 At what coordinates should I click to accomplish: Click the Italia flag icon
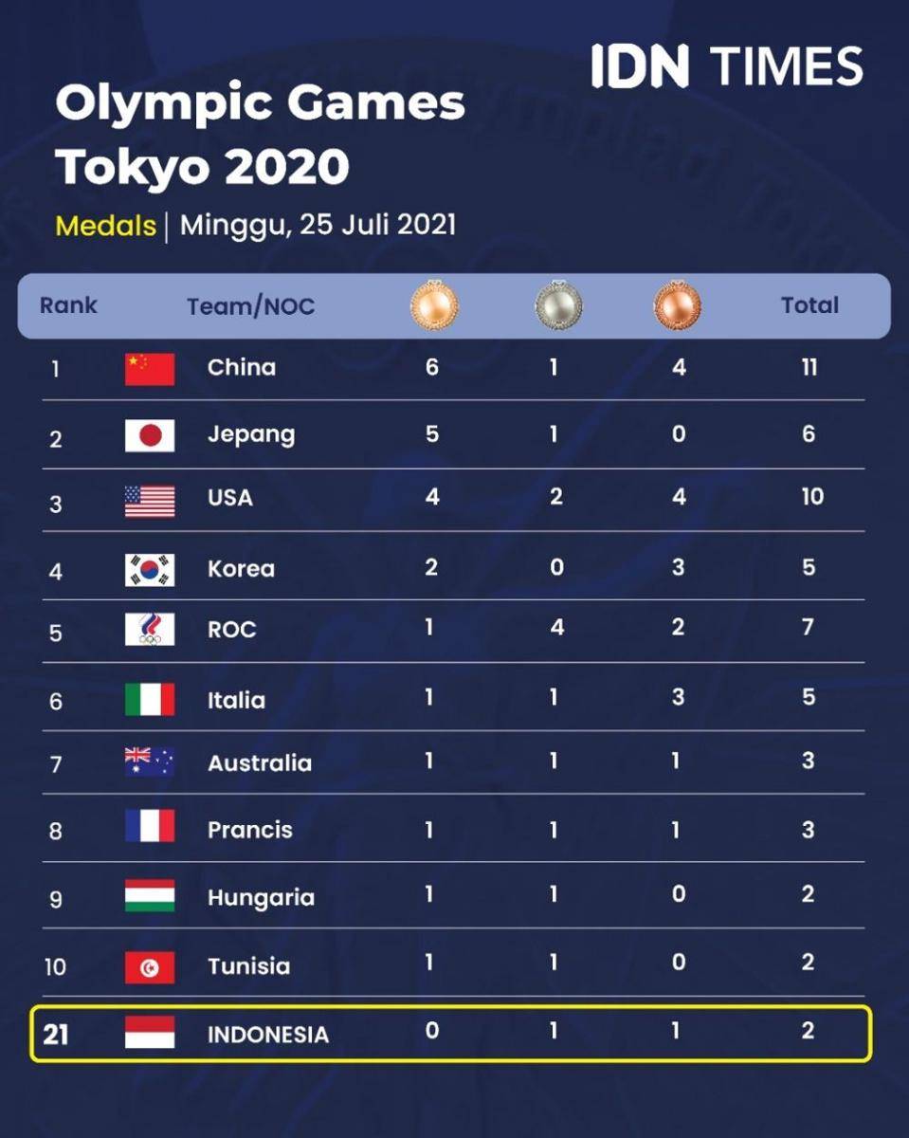point(150,699)
